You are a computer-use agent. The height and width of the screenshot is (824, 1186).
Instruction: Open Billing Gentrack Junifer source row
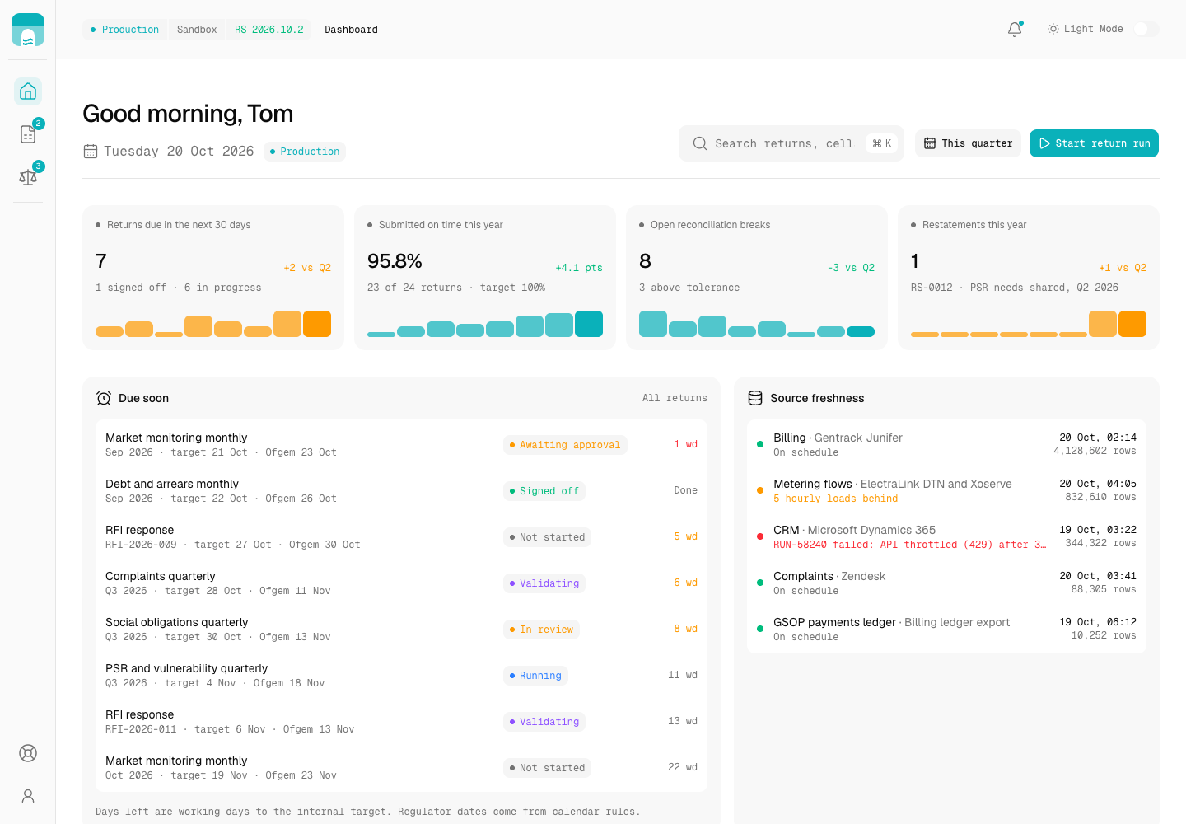[x=946, y=444]
